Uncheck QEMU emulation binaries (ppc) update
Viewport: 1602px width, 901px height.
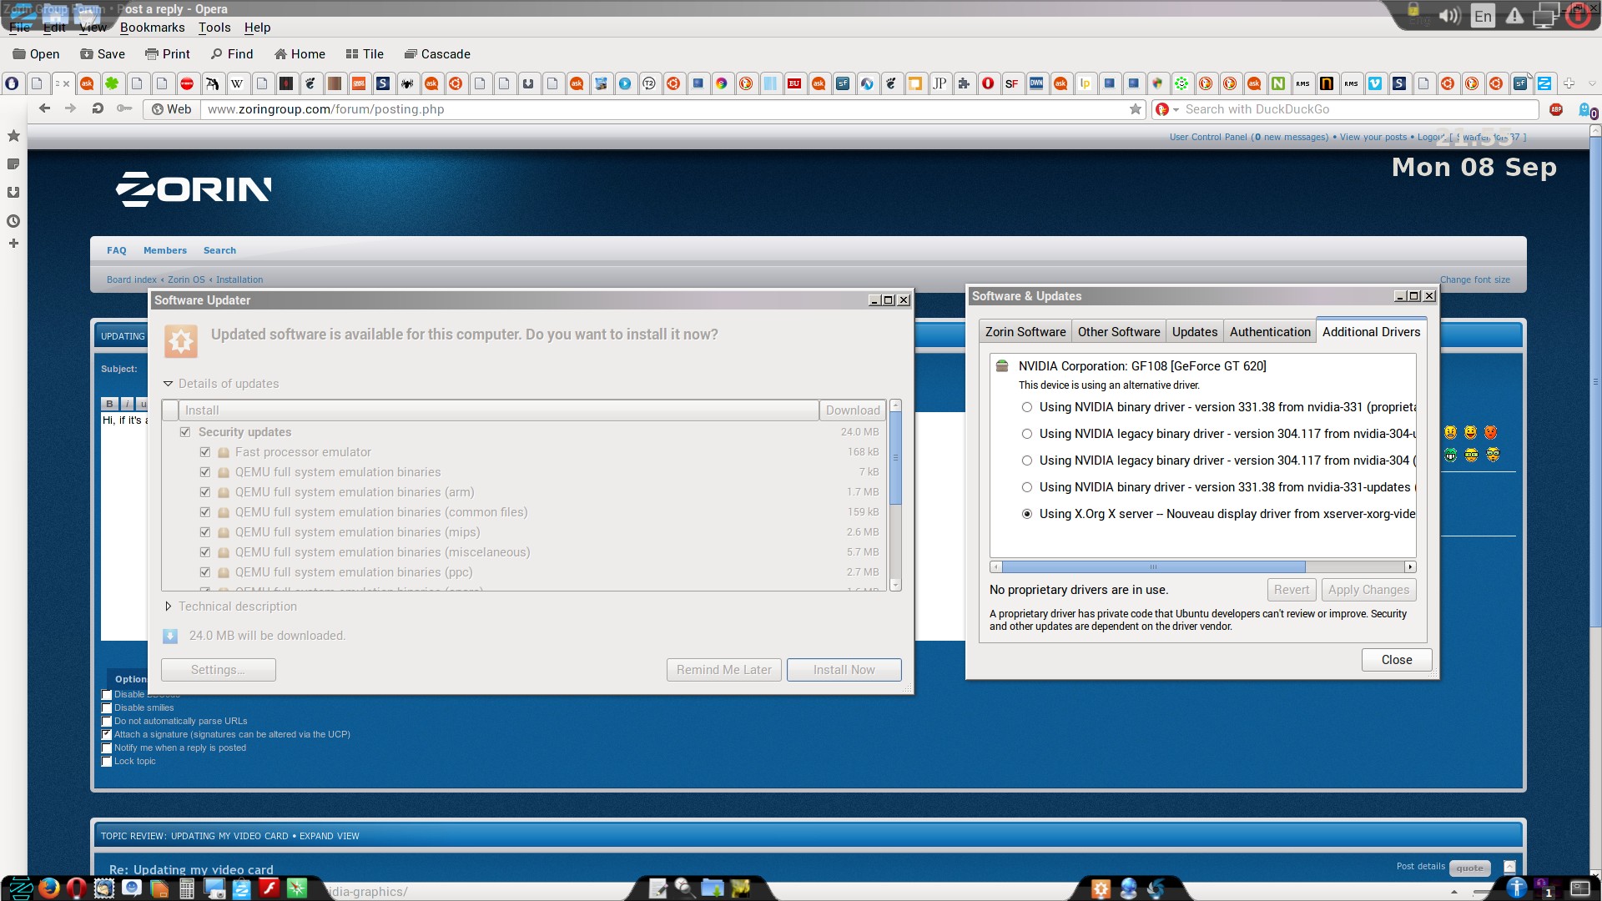coord(205,572)
